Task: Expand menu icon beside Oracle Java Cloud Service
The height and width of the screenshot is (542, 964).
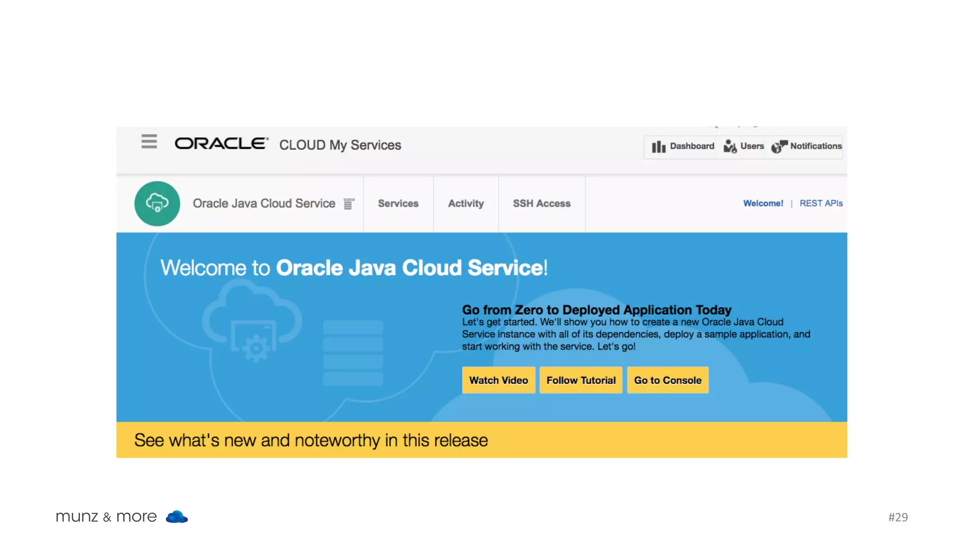Action: click(x=349, y=204)
